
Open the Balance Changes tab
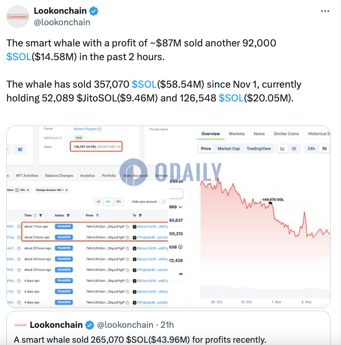point(59,175)
